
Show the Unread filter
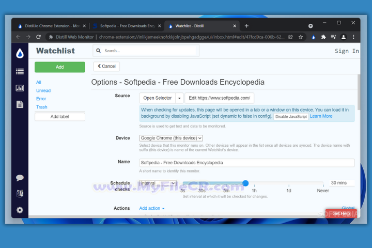point(43,90)
